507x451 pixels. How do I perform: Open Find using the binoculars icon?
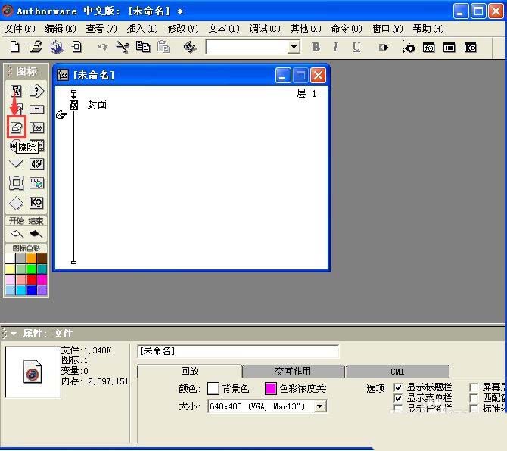coord(190,48)
